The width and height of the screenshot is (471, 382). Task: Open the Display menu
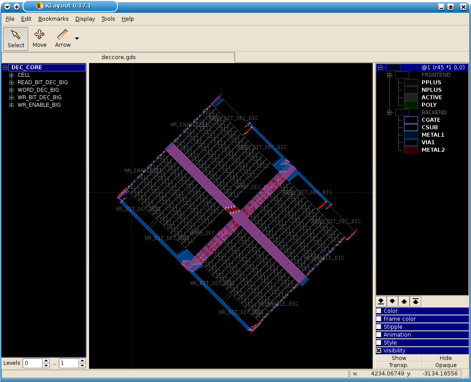85,19
